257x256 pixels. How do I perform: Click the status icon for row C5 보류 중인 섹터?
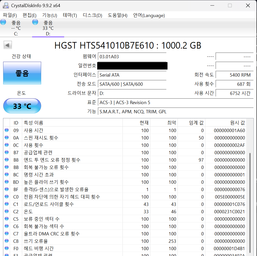[7, 219]
